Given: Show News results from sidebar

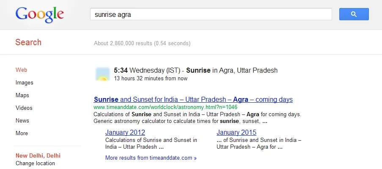Looking at the screenshot, I should pyautogui.click(x=22, y=121).
